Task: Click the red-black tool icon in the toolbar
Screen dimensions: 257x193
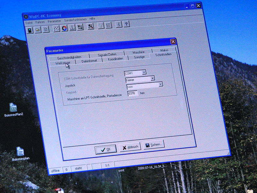Action: [91, 26]
